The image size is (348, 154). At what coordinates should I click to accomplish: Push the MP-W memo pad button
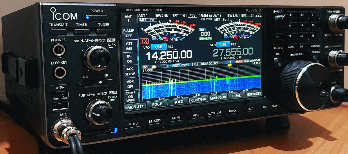(x=176, y=123)
